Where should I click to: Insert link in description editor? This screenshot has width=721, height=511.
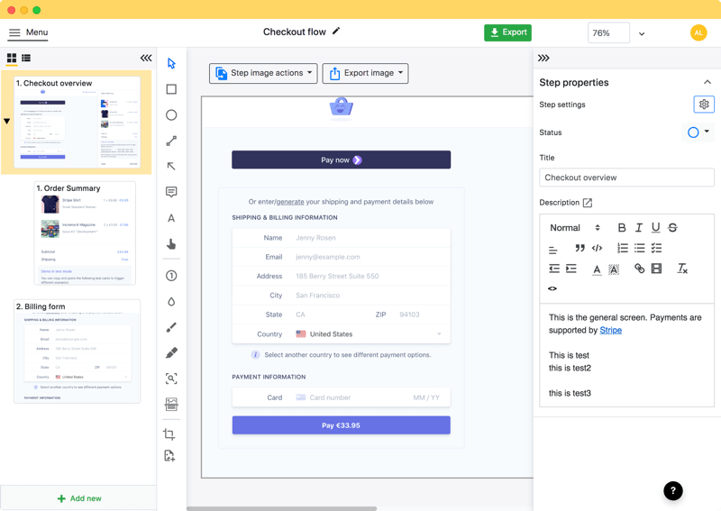click(x=639, y=269)
